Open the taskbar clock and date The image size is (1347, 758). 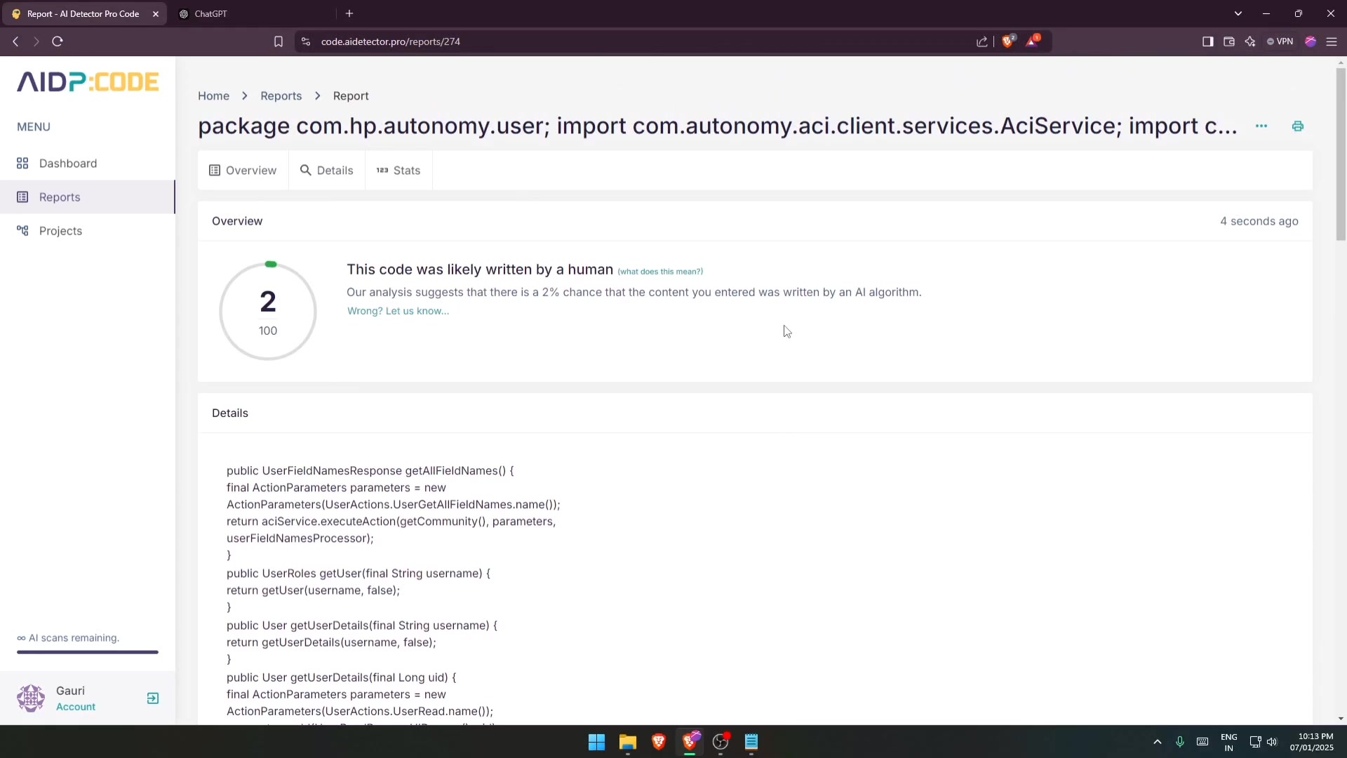pos(1311,743)
